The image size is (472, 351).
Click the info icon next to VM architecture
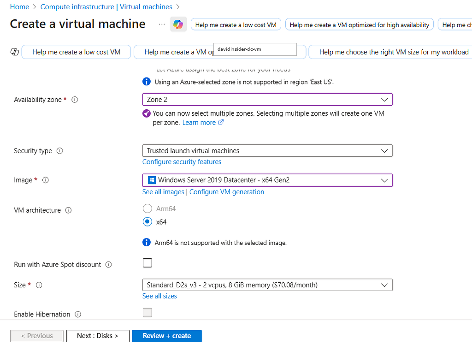click(x=68, y=210)
